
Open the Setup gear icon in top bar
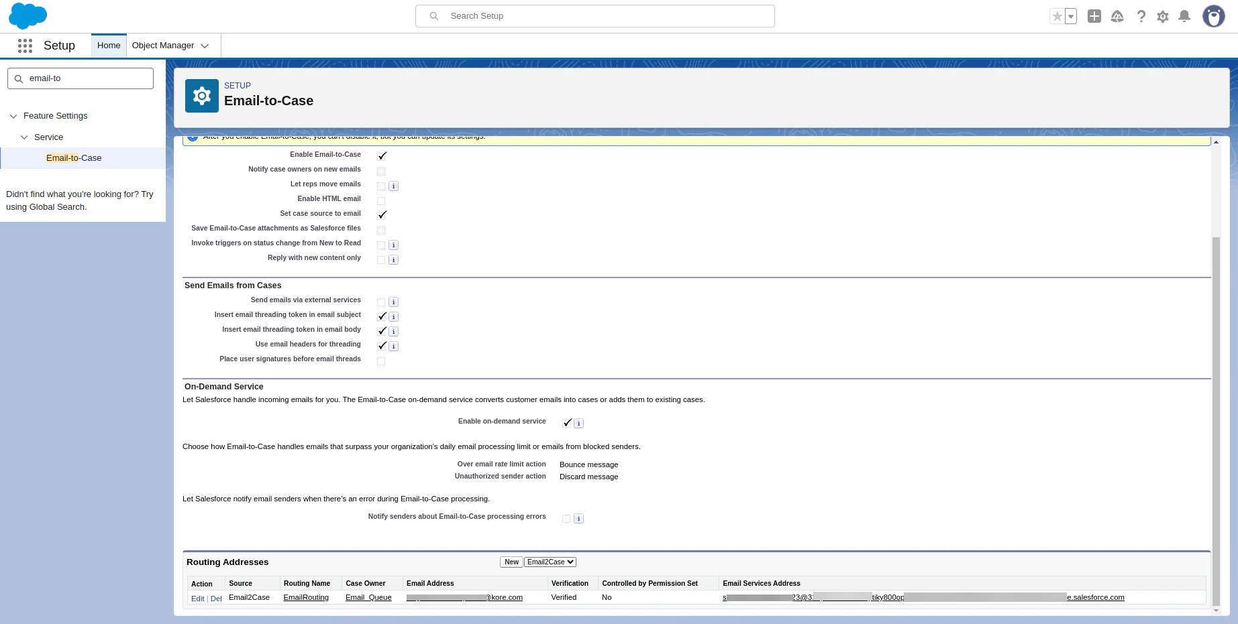pos(1162,16)
